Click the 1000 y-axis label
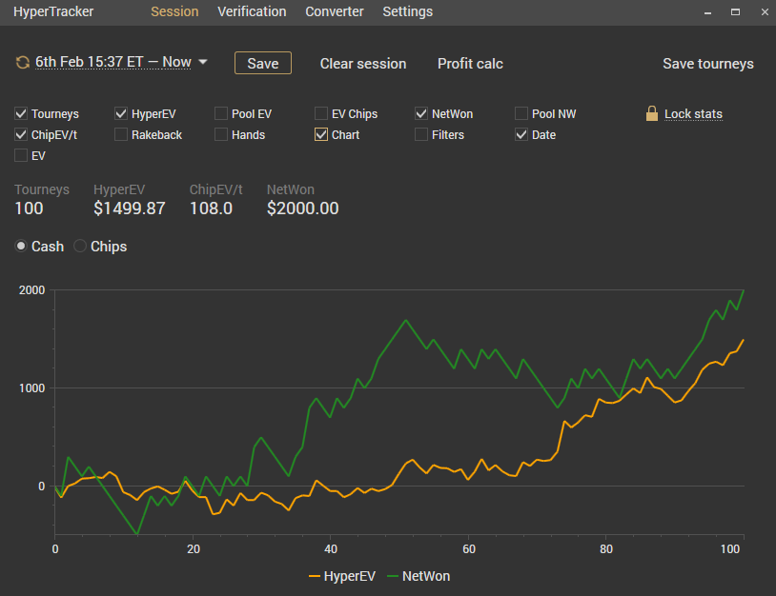 (x=31, y=387)
